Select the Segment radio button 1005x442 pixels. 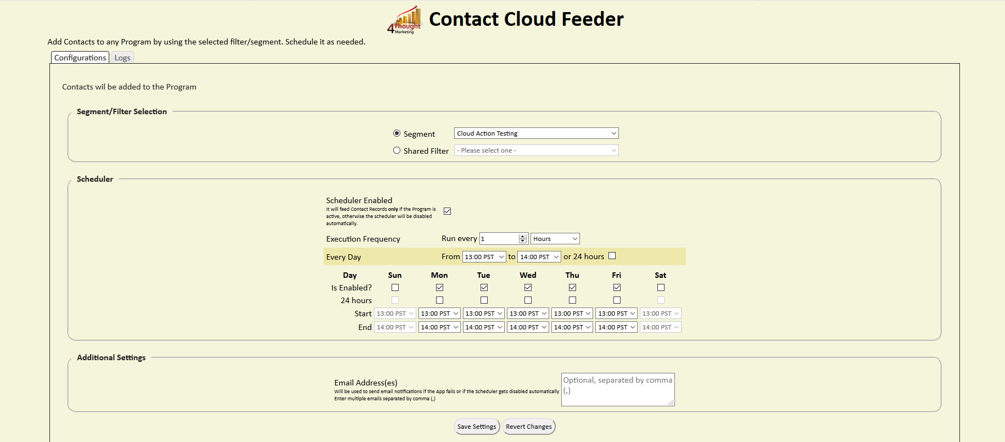tap(397, 133)
